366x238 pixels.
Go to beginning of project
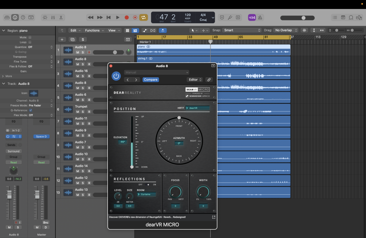109,18
